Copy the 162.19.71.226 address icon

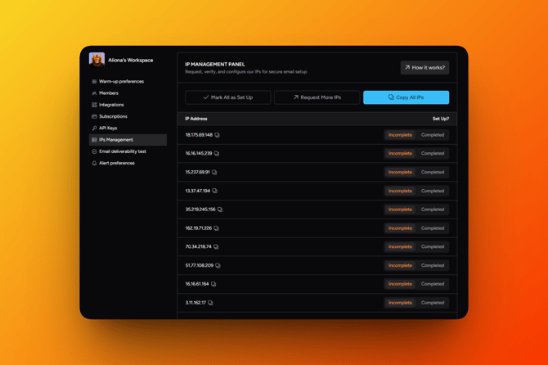pyautogui.click(x=216, y=228)
